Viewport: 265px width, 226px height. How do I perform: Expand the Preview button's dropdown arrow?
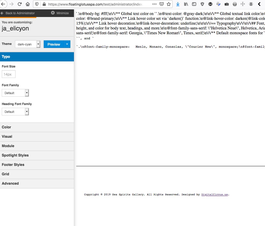pos(67,44)
